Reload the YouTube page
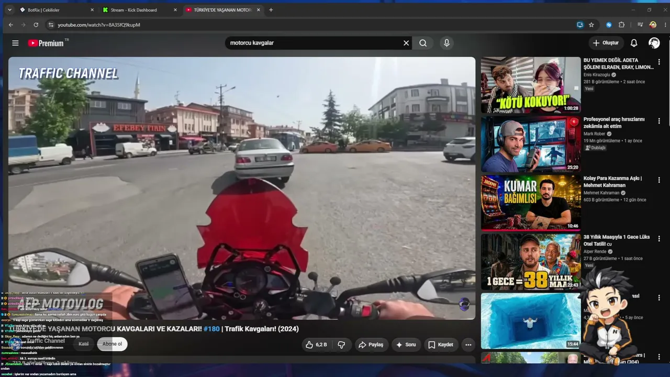This screenshot has width=670, height=377. 36,25
